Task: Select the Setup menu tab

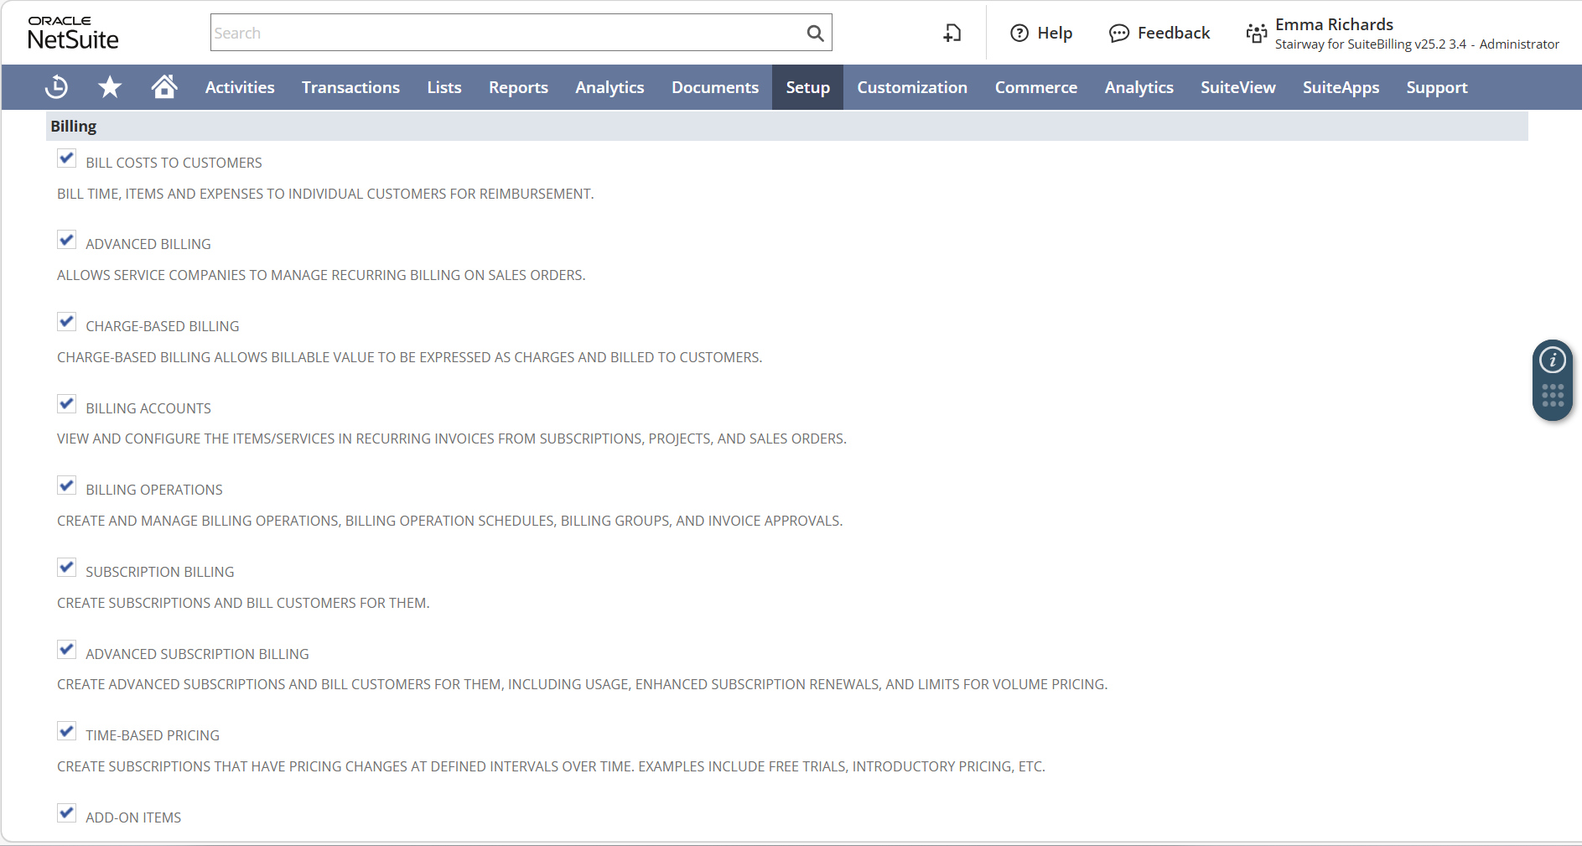Action: coord(807,87)
